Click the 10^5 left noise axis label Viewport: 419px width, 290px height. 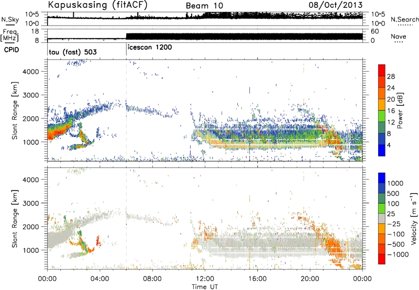click(x=32, y=14)
